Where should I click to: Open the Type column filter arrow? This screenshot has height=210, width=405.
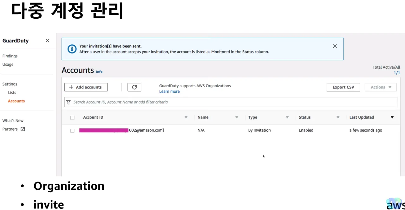287,117
